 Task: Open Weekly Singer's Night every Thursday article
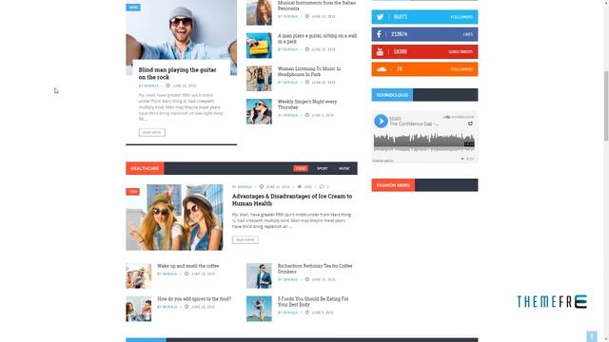[x=307, y=104]
